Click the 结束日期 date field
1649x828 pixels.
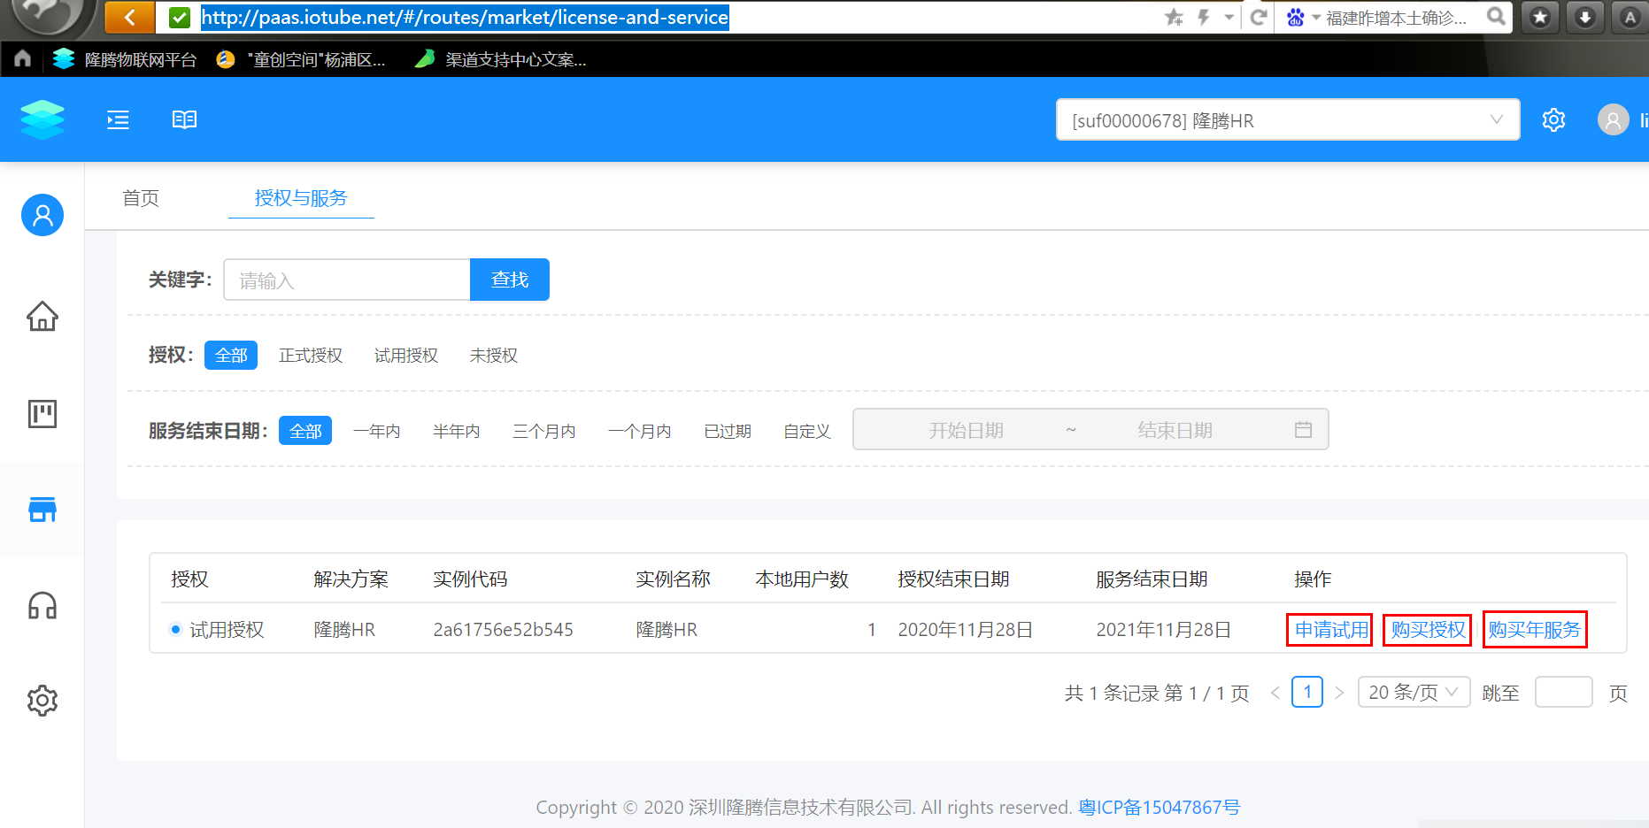pyautogui.click(x=1175, y=430)
